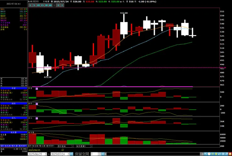This screenshot has width=232, height=156.
Task: Open the end date 2025/07/24 dropdown
Action: [68, 154]
